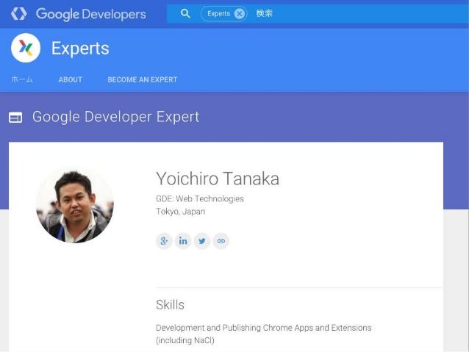Click the Yoichiro Tanaka name heading
469x352 pixels.
point(218,179)
